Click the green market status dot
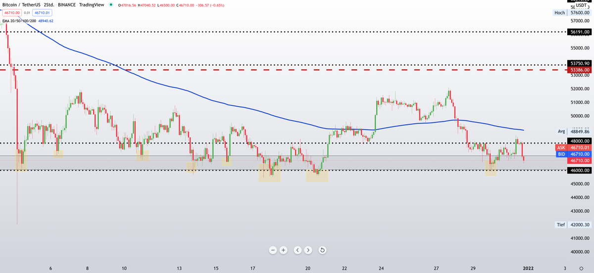The height and width of the screenshot is (273, 594). coord(110,3)
